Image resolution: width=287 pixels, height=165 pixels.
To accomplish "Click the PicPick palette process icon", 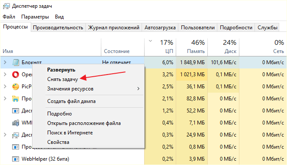I will (x=16, y=87).
